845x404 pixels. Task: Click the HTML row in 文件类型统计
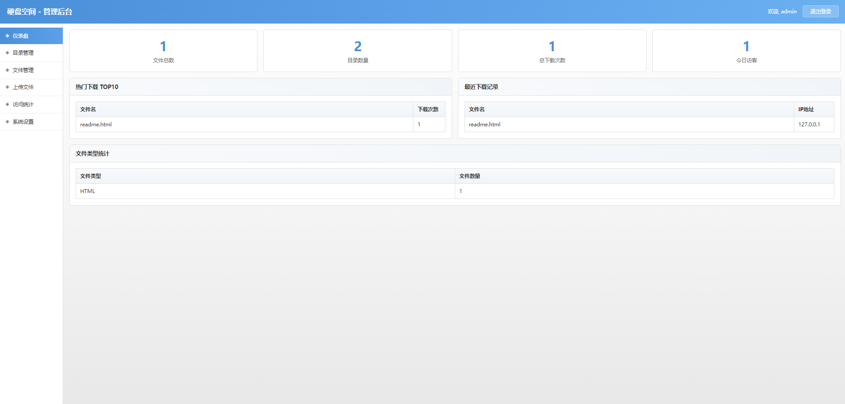(x=88, y=191)
